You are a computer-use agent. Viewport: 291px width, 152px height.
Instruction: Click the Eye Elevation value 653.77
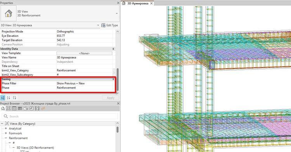[x=85, y=36]
